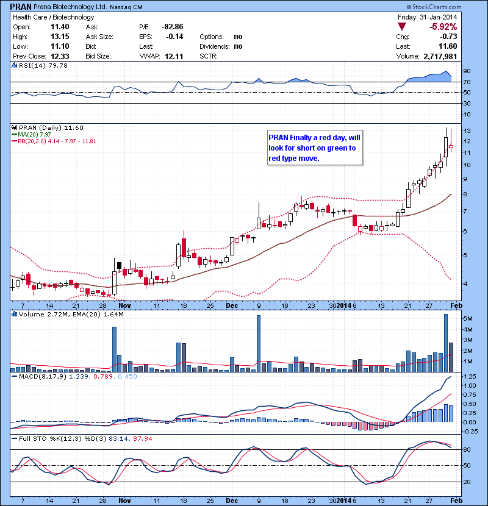Click the red down-triangle change indicator
Image resolution: width=488 pixels, height=506 pixels.
[x=402, y=26]
